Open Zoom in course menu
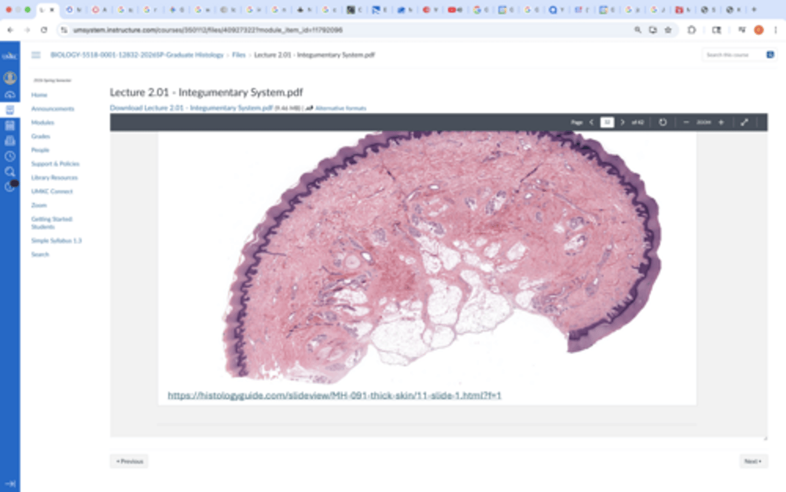 [x=39, y=205]
